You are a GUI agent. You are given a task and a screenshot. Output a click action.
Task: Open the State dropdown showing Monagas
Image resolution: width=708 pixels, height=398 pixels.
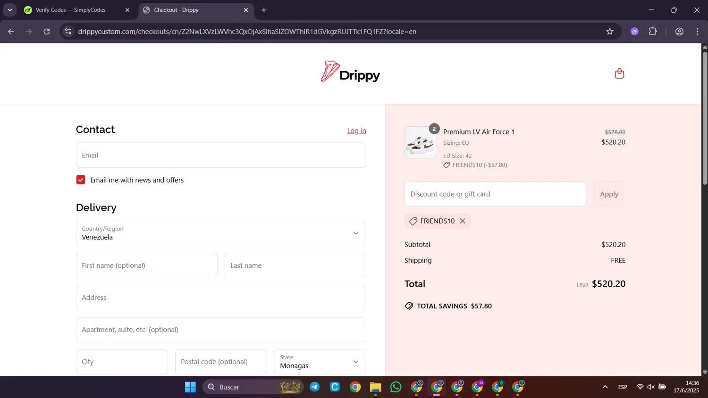pyautogui.click(x=320, y=362)
